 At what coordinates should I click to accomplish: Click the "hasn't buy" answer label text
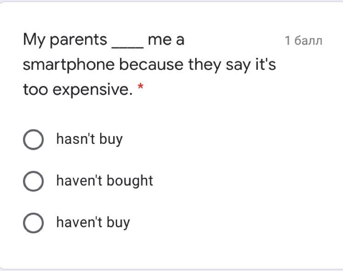click(x=89, y=139)
